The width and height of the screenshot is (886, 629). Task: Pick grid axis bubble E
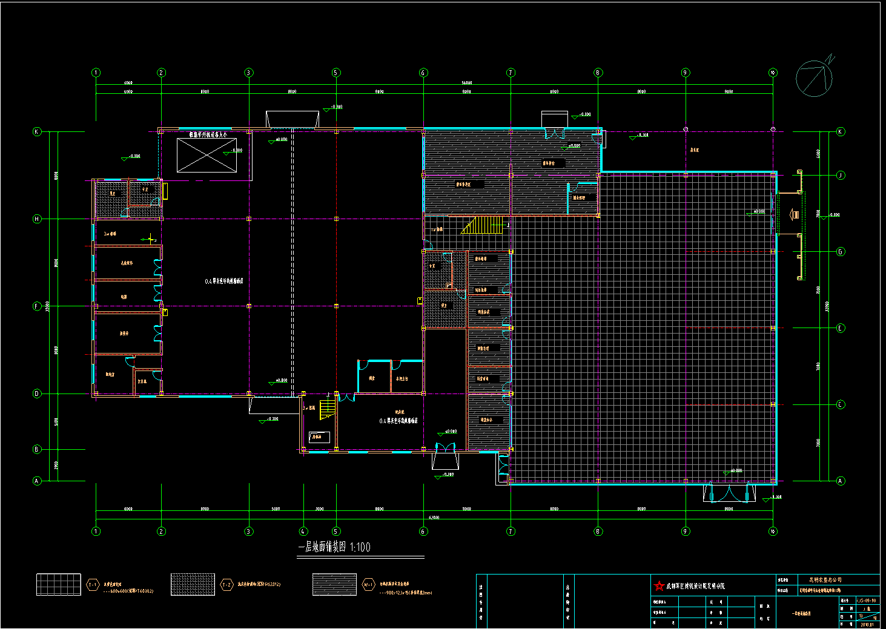[x=841, y=328]
